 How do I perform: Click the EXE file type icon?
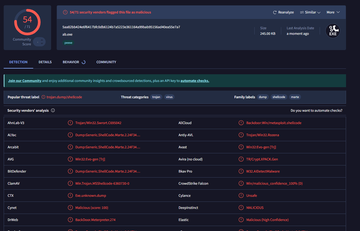[333, 31]
